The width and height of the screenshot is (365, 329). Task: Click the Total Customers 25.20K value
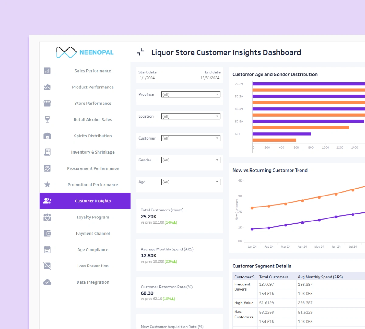click(x=149, y=217)
